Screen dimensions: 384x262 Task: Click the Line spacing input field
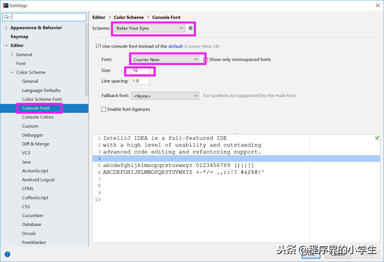tap(141, 81)
